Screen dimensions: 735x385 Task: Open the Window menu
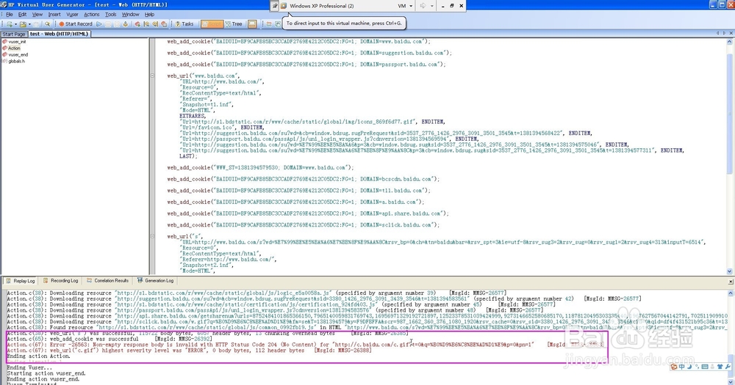pyautogui.click(x=130, y=15)
